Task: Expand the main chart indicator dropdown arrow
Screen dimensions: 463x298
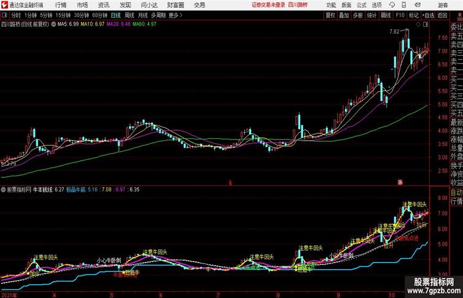Action: [53, 24]
